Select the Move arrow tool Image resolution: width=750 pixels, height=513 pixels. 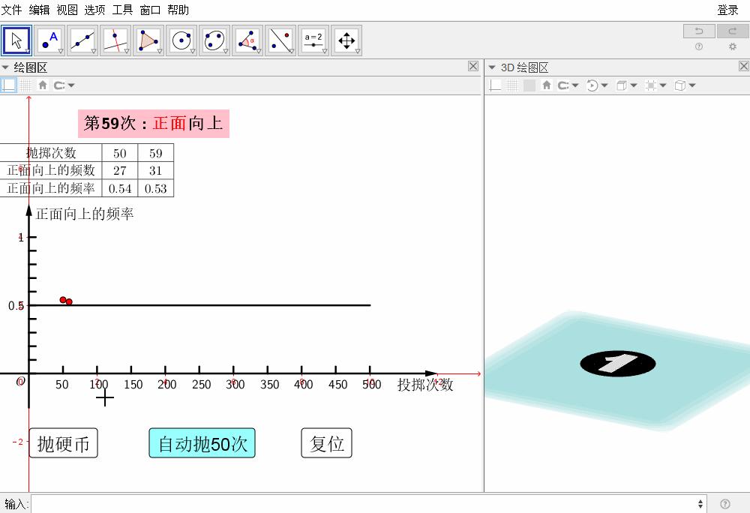[x=16, y=40]
